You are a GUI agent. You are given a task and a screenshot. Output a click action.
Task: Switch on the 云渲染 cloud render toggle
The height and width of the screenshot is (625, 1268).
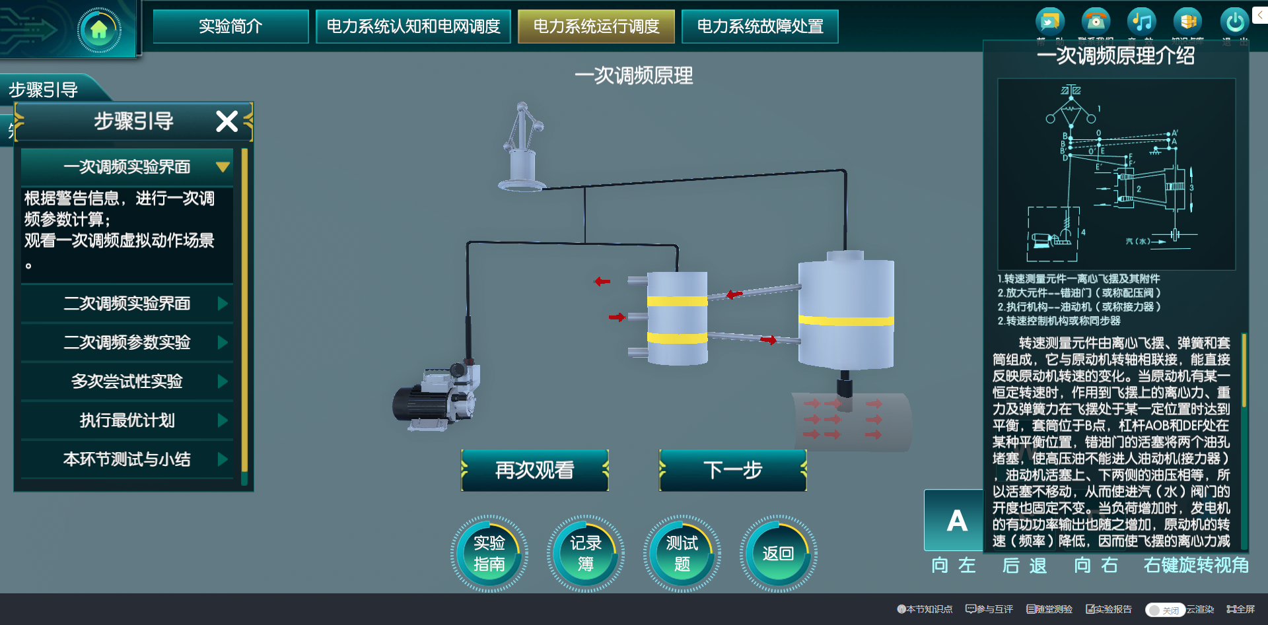click(x=1165, y=610)
